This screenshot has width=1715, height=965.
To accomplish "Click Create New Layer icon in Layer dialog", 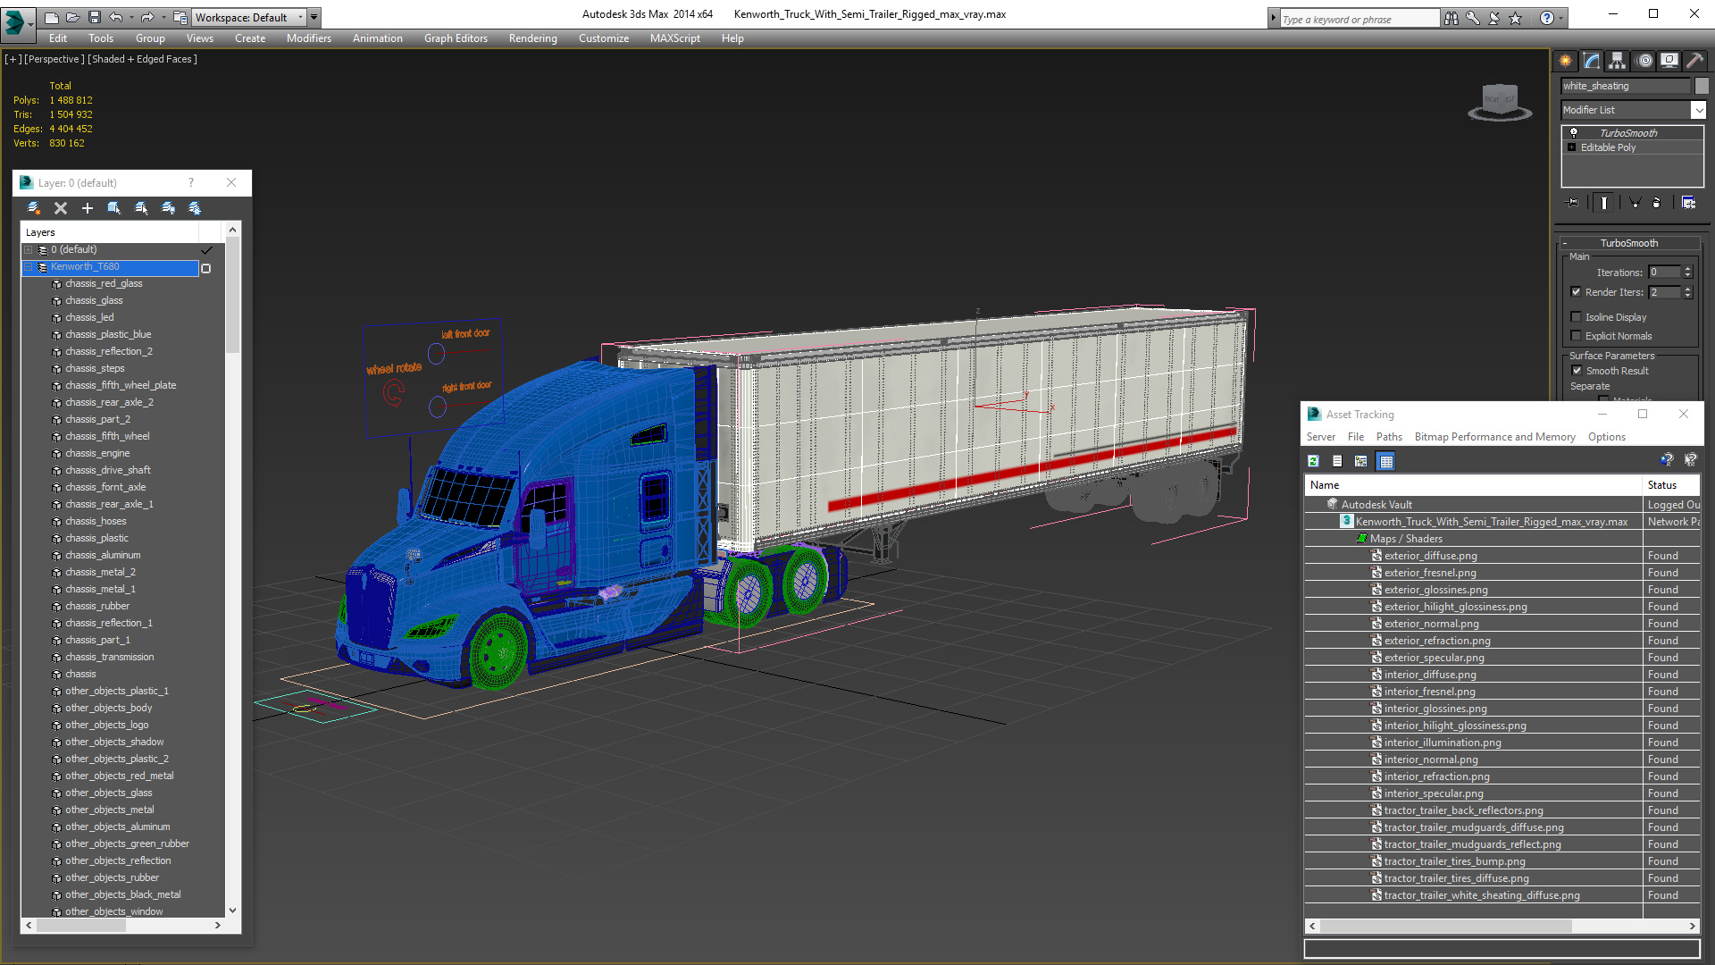I will pos(34,208).
